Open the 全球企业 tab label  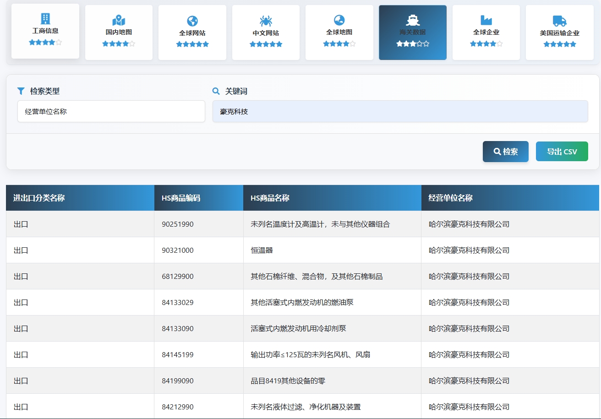(486, 32)
